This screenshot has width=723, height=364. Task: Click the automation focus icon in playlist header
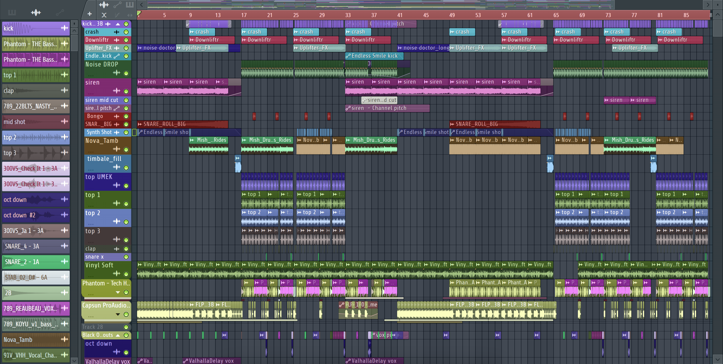(x=117, y=5)
